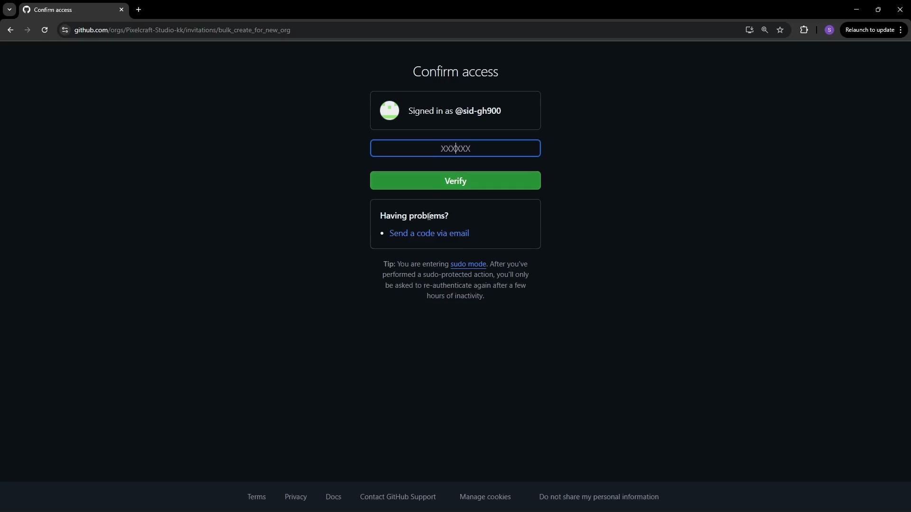The width and height of the screenshot is (911, 512).
Task: Open the tab search dropdown arrow
Action: (x=9, y=9)
